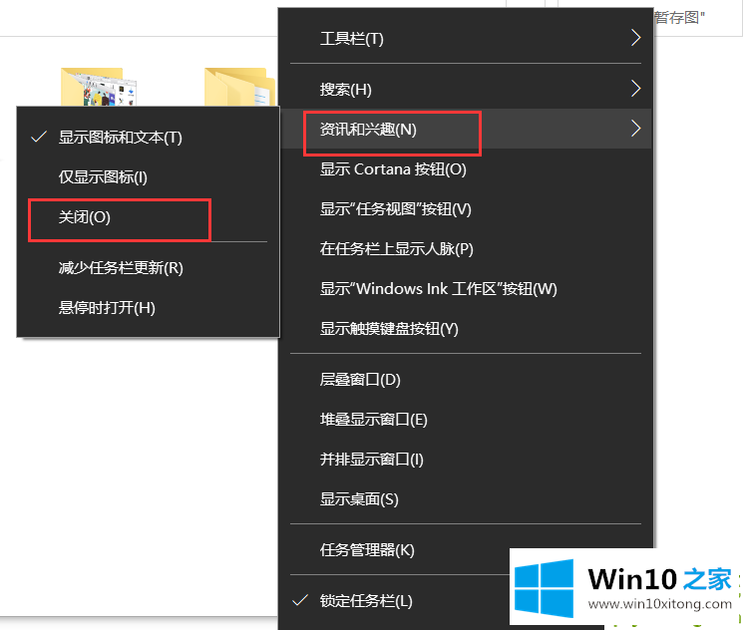The height and width of the screenshot is (630, 744).
Task: Toggle the 锁定任务栏(L) checkmark option
Action: (x=365, y=600)
